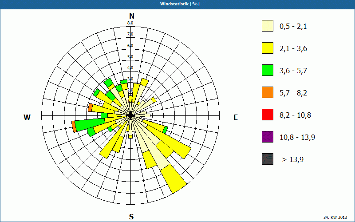The width and height of the screenshot is (355, 222).
Task: Click the E compass label
Action: [236, 117]
